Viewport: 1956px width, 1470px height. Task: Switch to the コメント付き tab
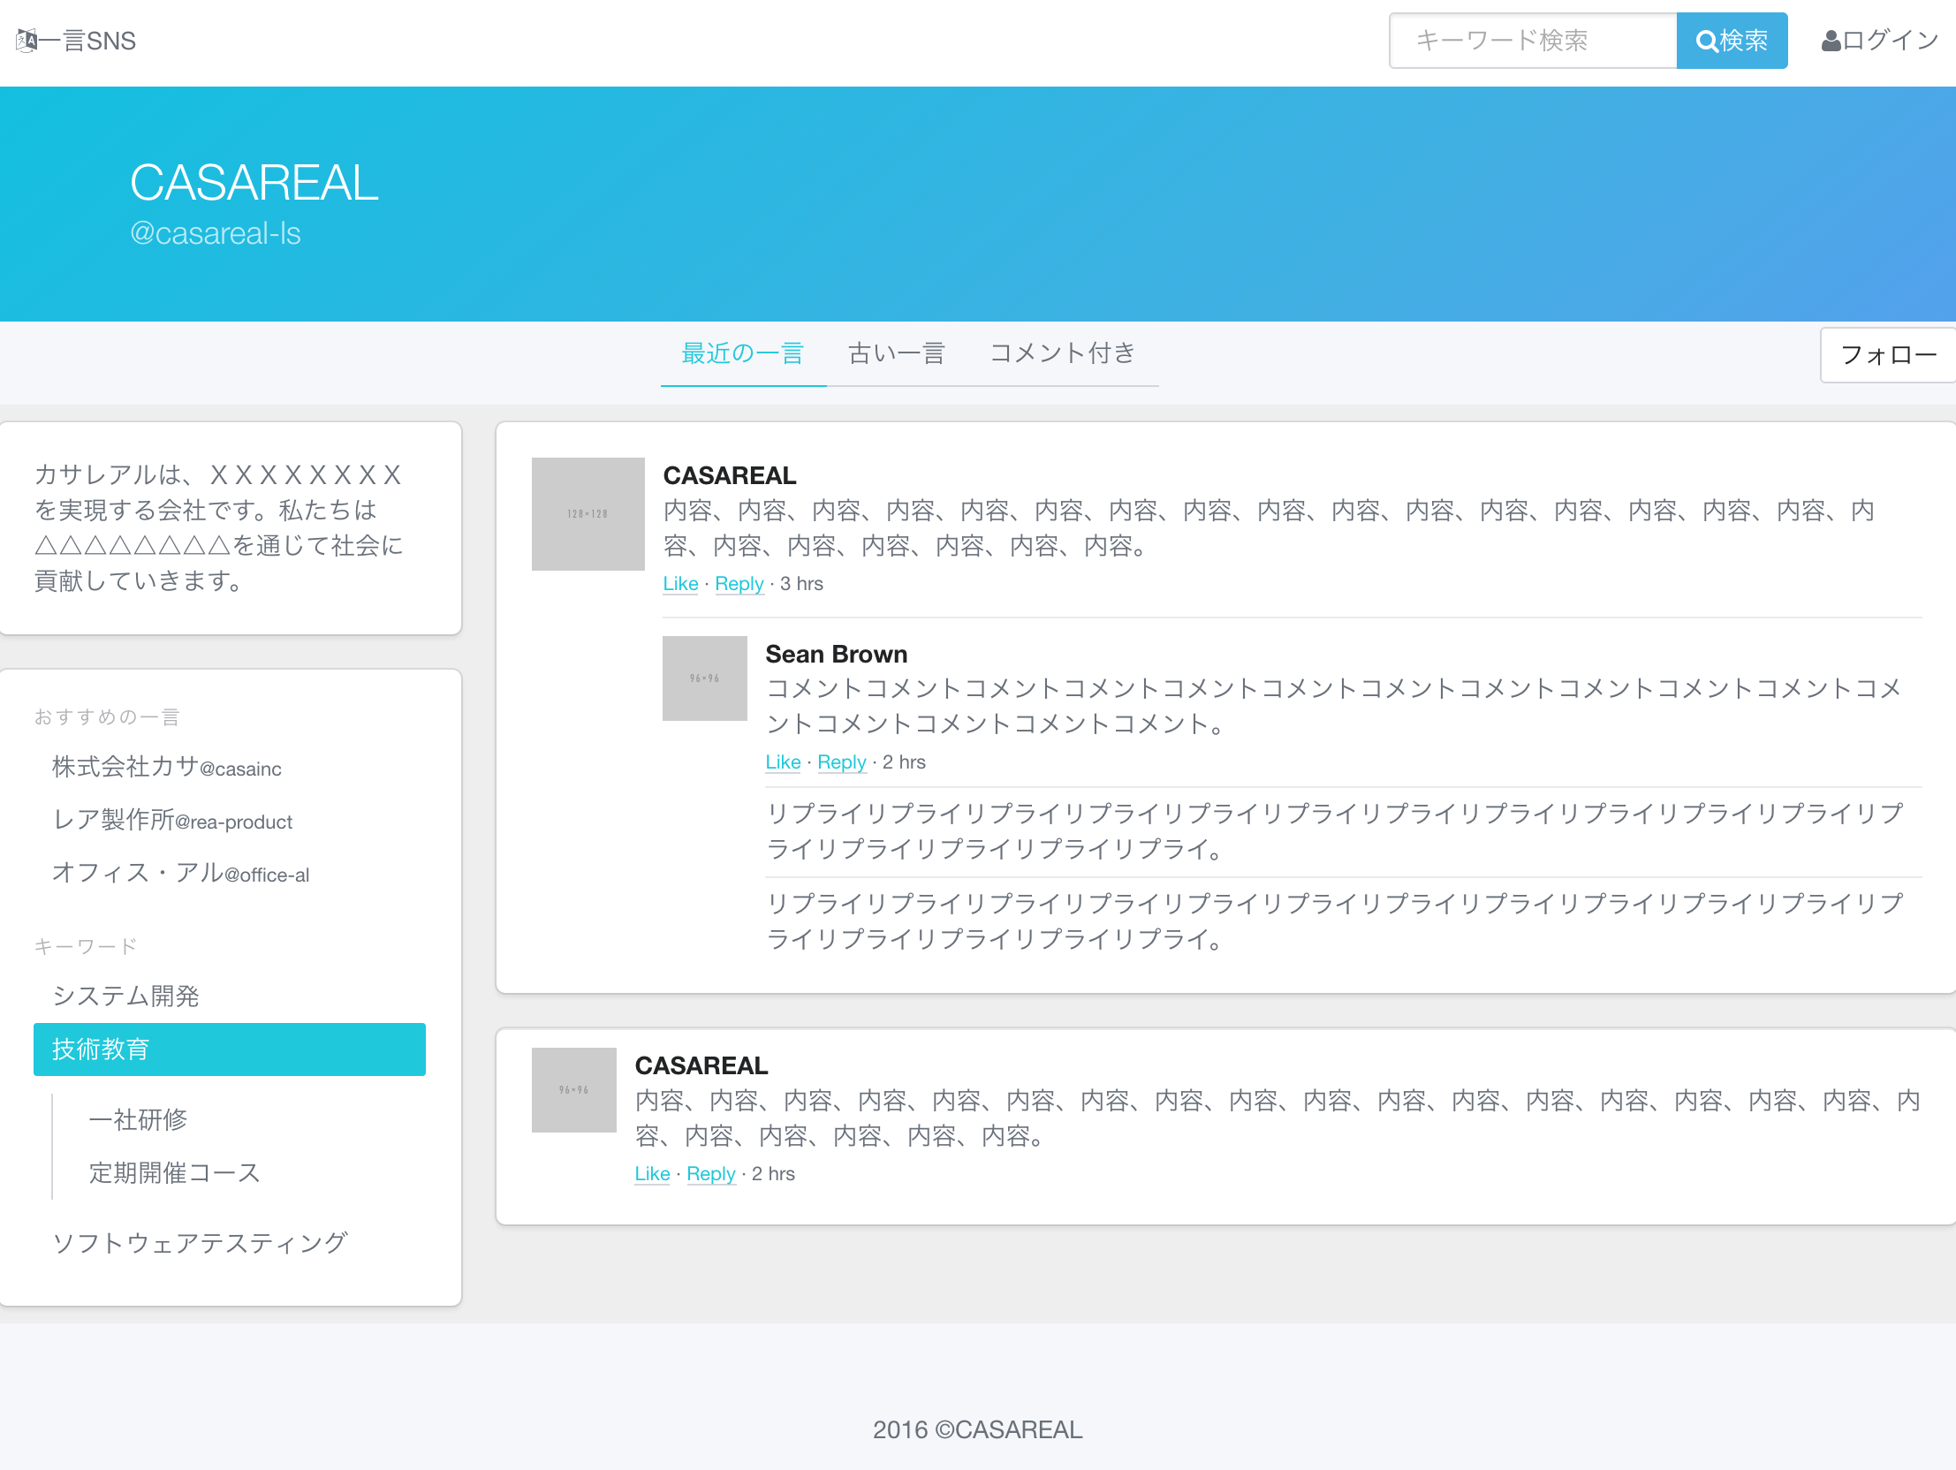[1062, 353]
